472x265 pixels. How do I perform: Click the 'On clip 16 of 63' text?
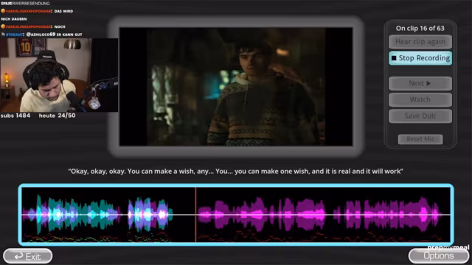tap(420, 28)
